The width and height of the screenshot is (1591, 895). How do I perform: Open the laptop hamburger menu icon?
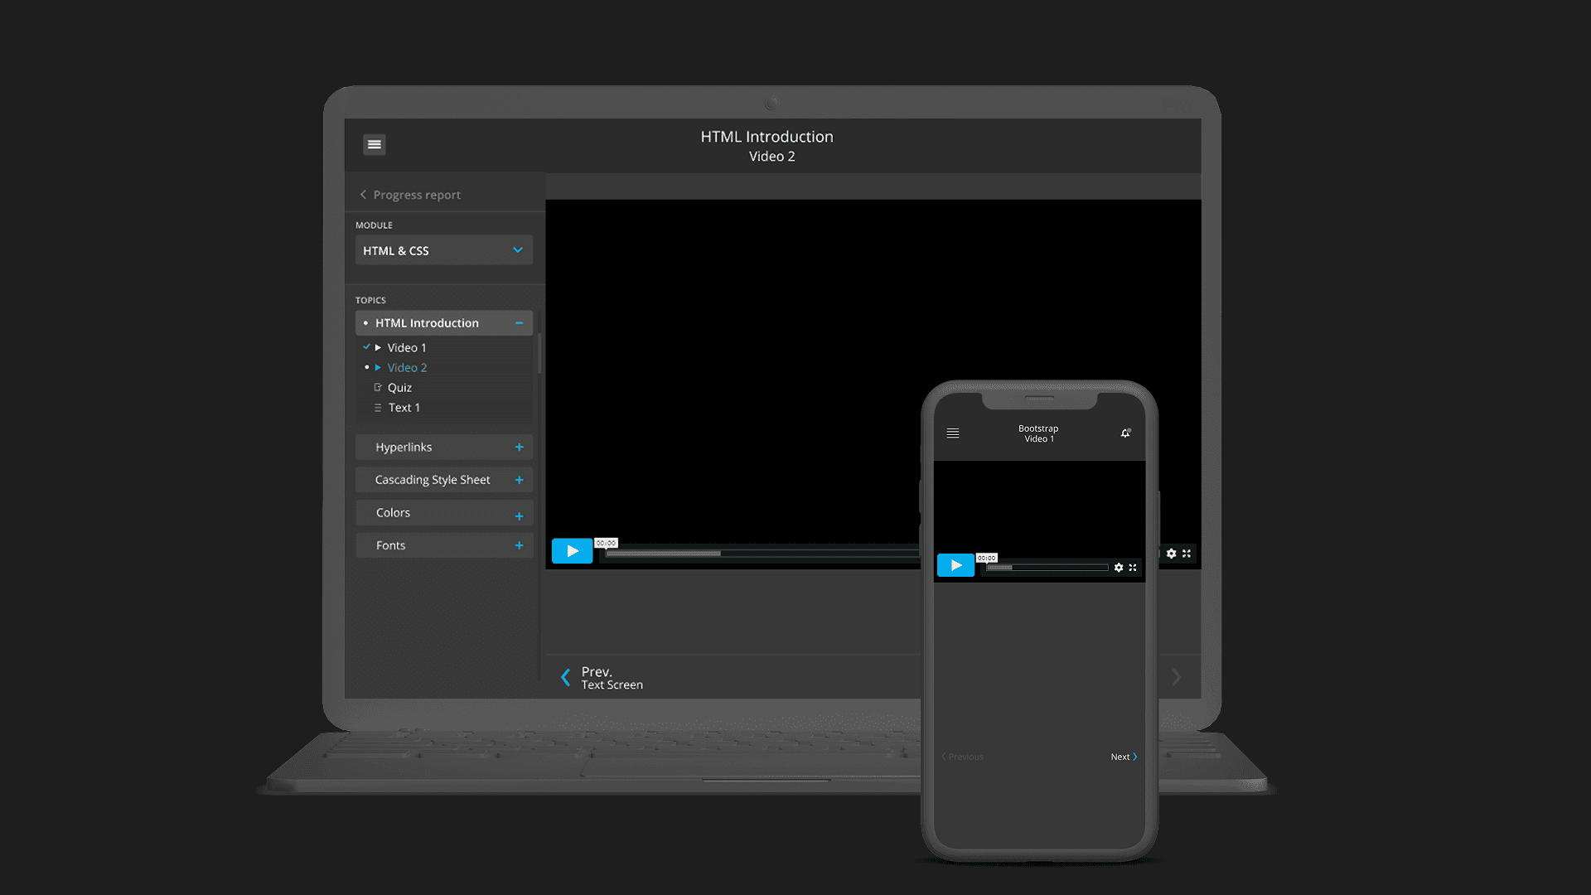[x=374, y=144]
